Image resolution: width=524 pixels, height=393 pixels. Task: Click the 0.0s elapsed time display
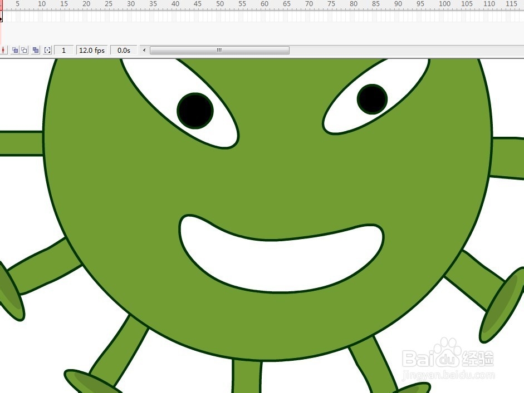tap(124, 51)
